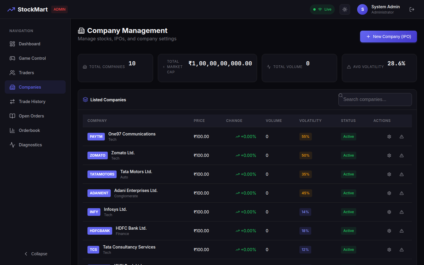Toggle the light/dark theme sun icon
Image resolution: width=424 pixels, height=265 pixels.
click(345, 9)
